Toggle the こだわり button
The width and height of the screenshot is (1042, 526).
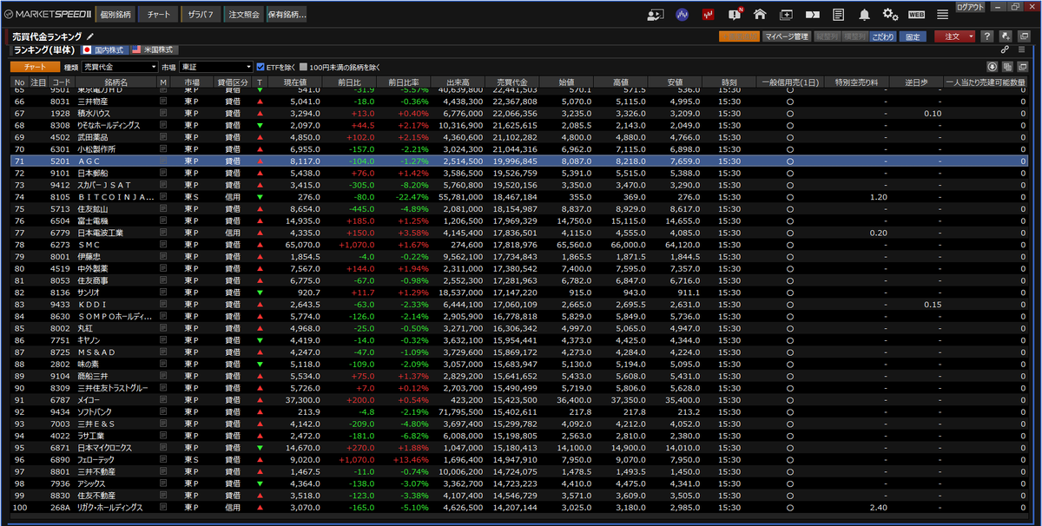click(x=883, y=36)
